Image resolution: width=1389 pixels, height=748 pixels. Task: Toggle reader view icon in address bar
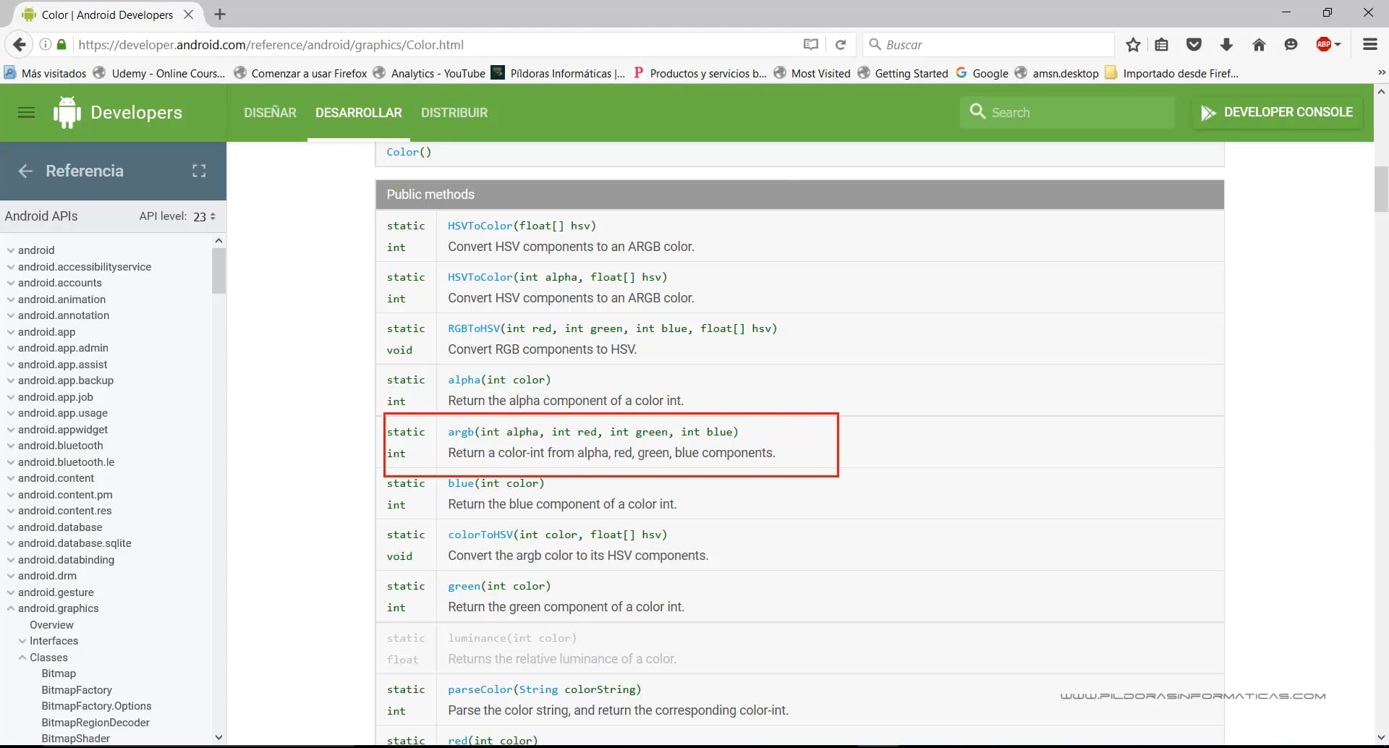click(x=811, y=45)
